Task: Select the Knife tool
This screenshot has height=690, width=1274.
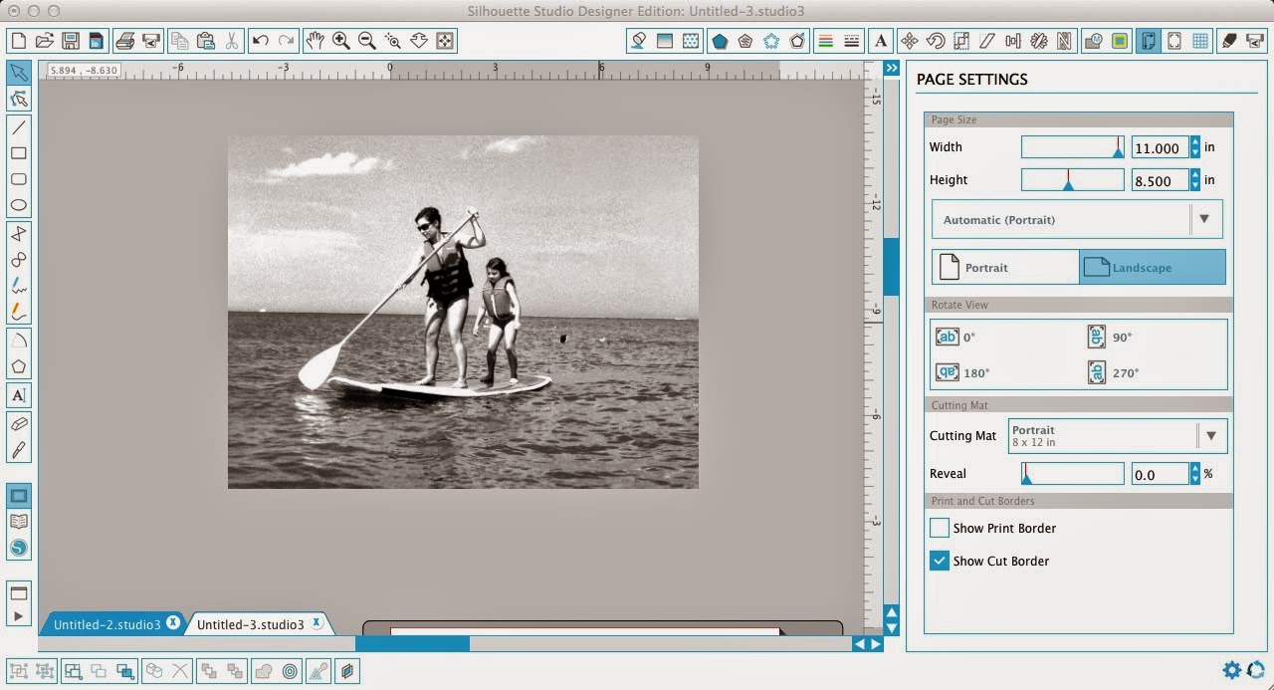Action: (x=20, y=450)
